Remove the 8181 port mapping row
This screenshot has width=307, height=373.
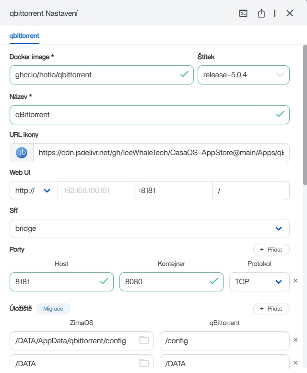[295, 281]
